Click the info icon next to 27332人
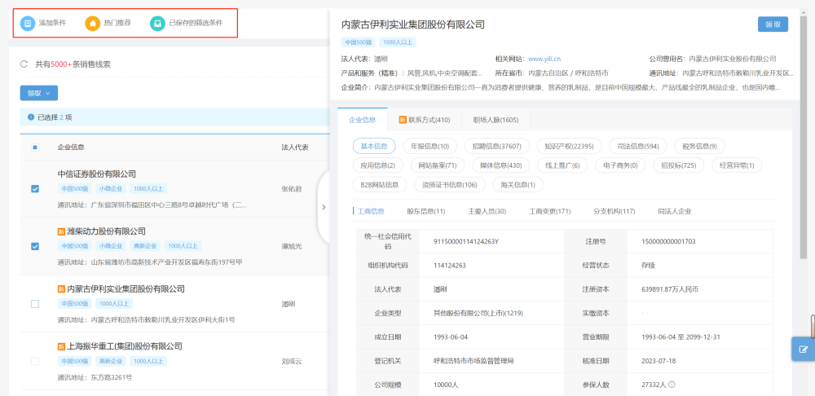815x396 pixels. (x=672, y=385)
